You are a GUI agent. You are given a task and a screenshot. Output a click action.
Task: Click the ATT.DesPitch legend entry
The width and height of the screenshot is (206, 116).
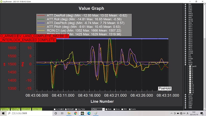tap(81, 23)
